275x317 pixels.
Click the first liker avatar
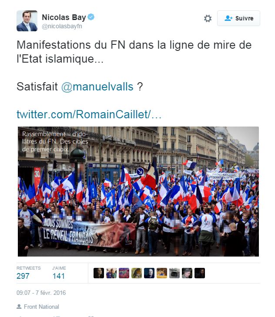99,273
